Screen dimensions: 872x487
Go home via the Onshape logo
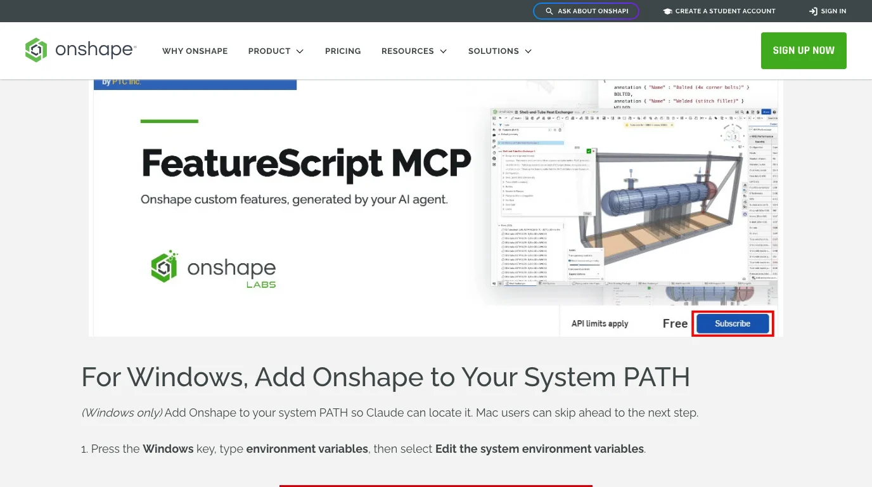80,50
